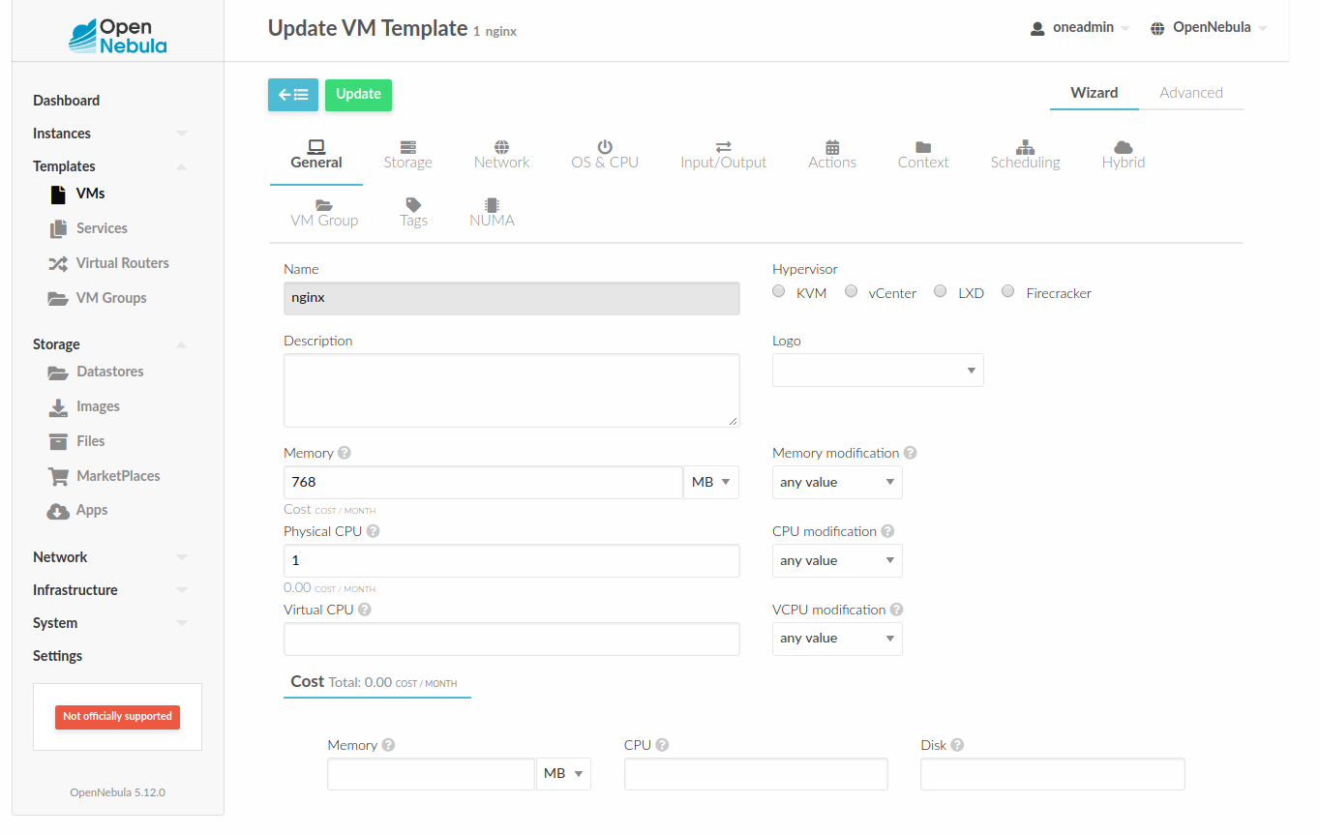Click the MarketPlaces shopping cart icon
This screenshot has width=1320, height=835.
pyautogui.click(x=58, y=476)
